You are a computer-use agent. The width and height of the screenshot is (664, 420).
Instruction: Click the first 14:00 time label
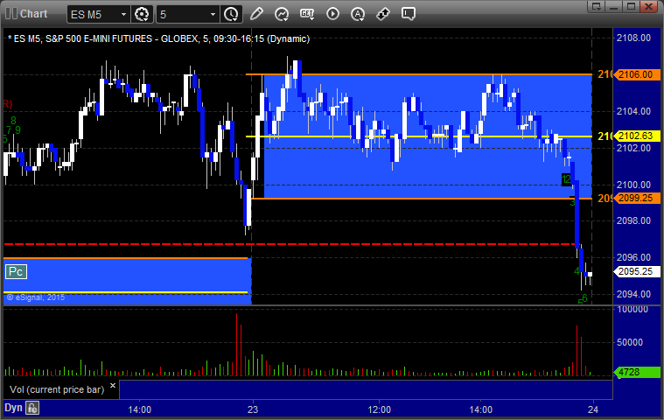point(140,409)
